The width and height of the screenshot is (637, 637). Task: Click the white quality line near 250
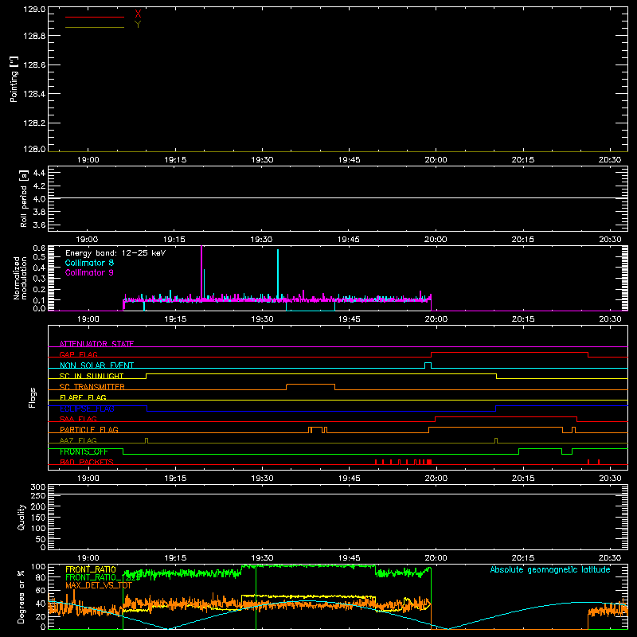[338, 494]
